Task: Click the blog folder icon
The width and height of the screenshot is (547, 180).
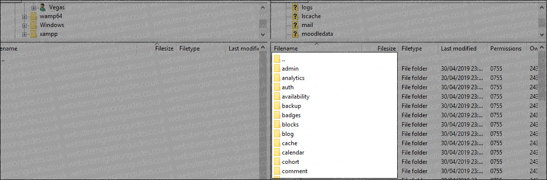Action: point(277,134)
